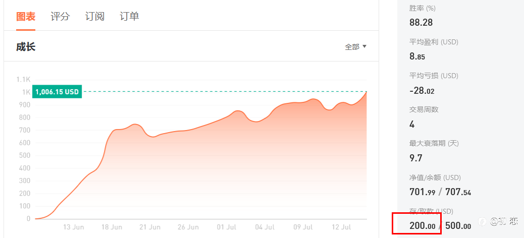
Task: Click the 18 Jun date on axis
Action: click(112, 227)
